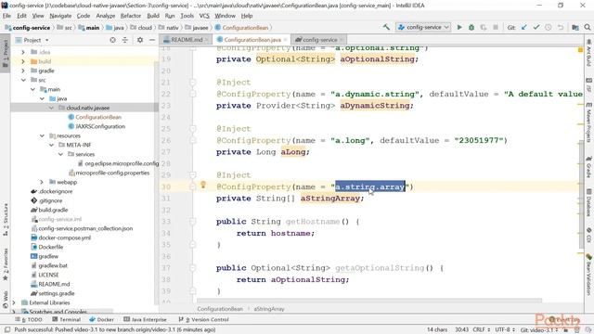Screen dimensions: 594x334
Task: Collapse the resources folder
Action: click(x=42, y=135)
